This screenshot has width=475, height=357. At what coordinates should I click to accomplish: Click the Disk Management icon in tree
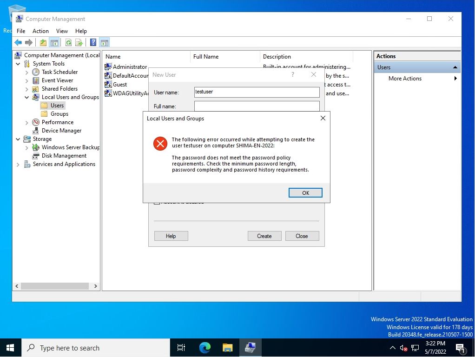(x=36, y=156)
